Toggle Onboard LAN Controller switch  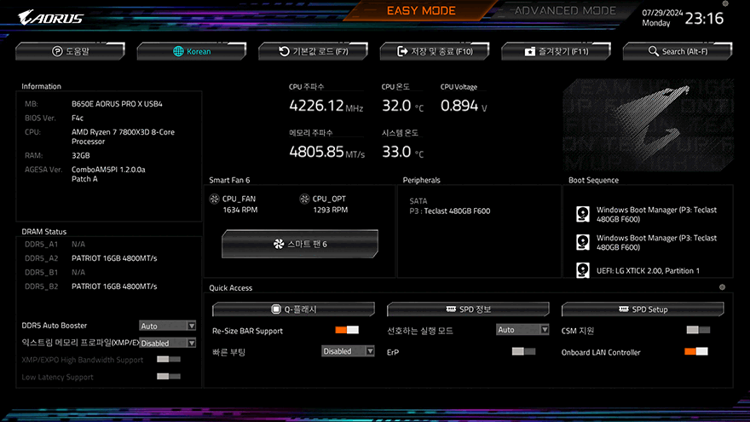[x=696, y=351]
